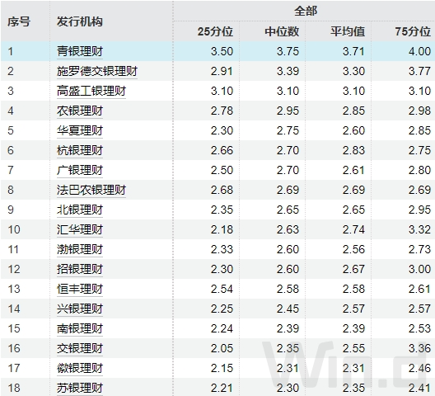Open the 兴银理财 issuer link
The image size is (435, 396).
(x=80, y=309)
